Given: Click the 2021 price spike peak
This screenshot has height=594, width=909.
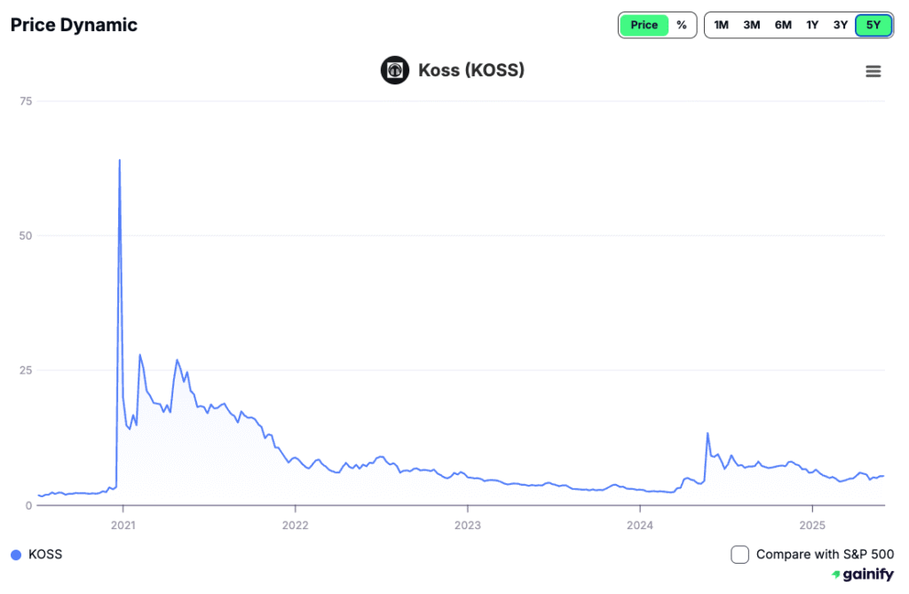Looking at the screenshot, I should pos(120,160).
